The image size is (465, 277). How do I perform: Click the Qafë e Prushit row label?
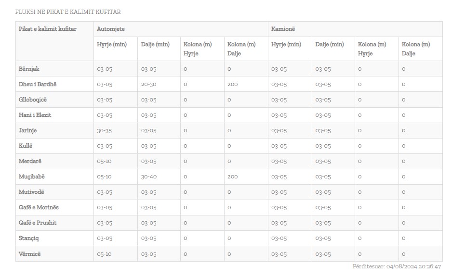pos(38,223)
